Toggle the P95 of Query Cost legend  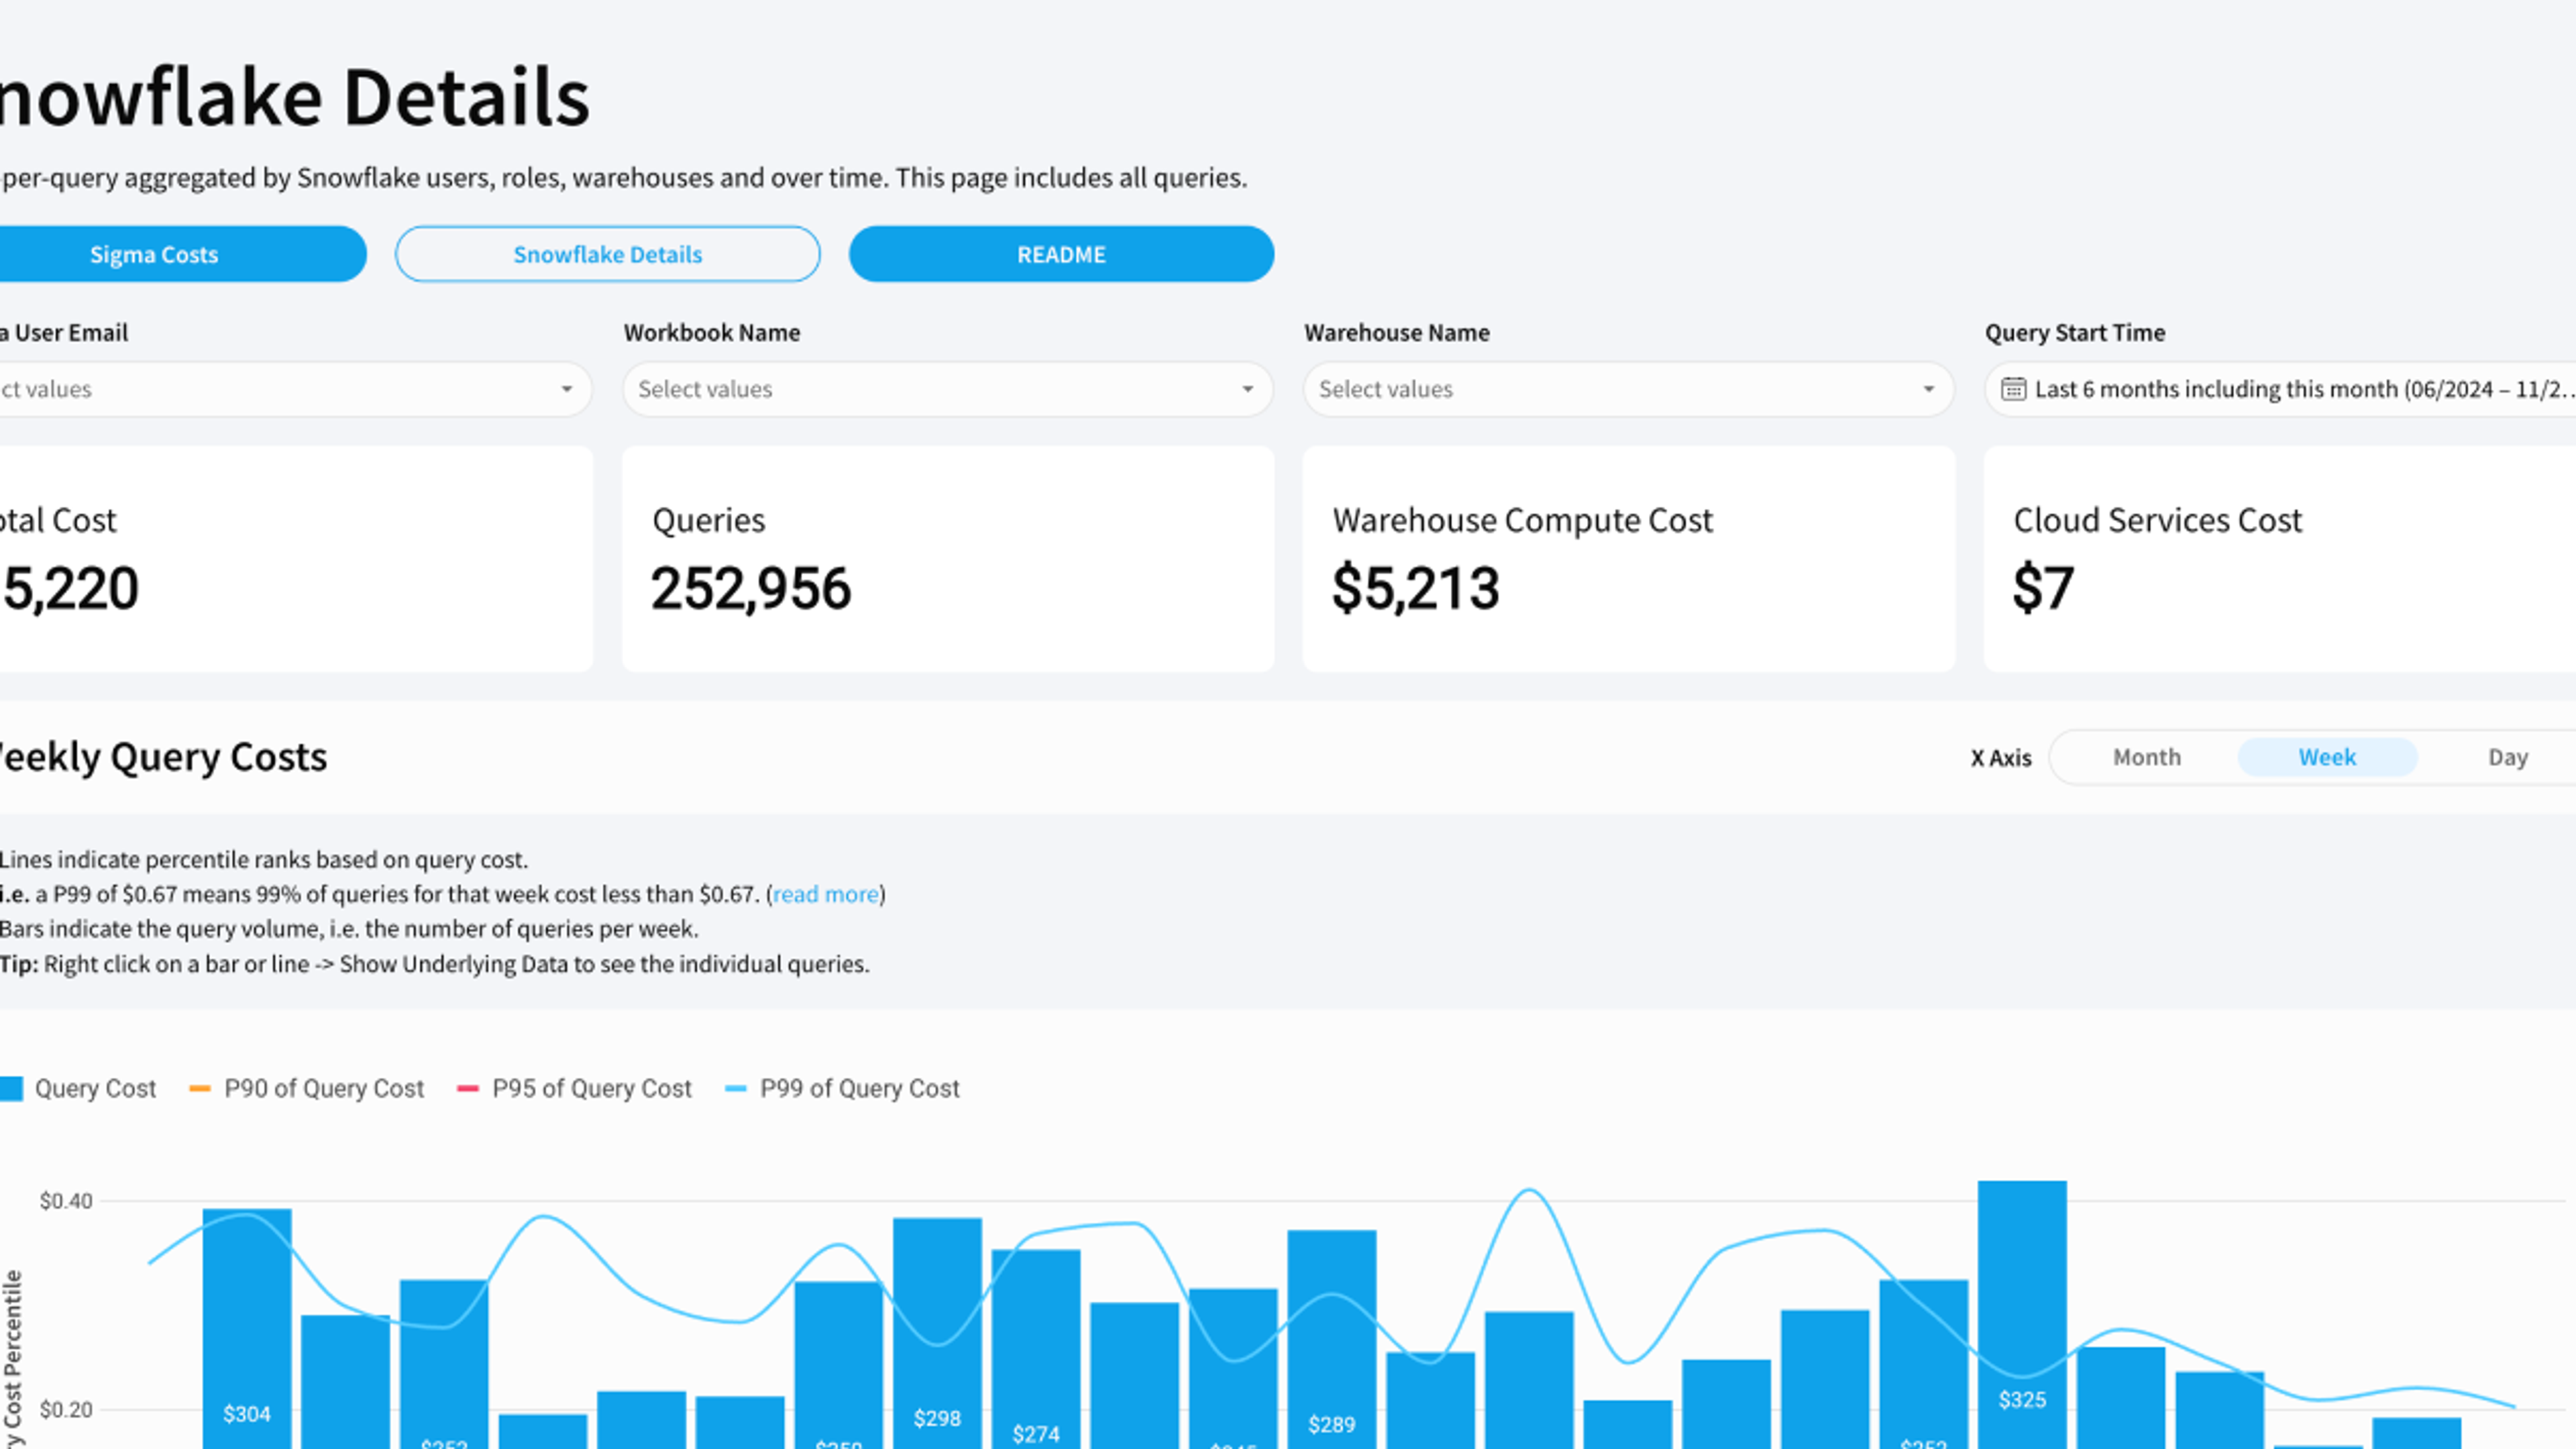(574, 1088)
